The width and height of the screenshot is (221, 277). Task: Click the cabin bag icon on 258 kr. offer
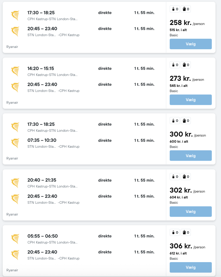click(x=175, y=9)
